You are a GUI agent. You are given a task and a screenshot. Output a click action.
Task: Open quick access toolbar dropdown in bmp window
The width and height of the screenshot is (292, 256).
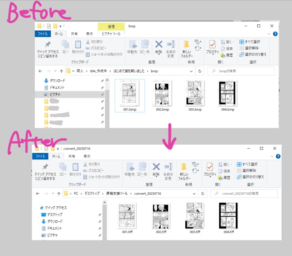click(x=60, y=26)
